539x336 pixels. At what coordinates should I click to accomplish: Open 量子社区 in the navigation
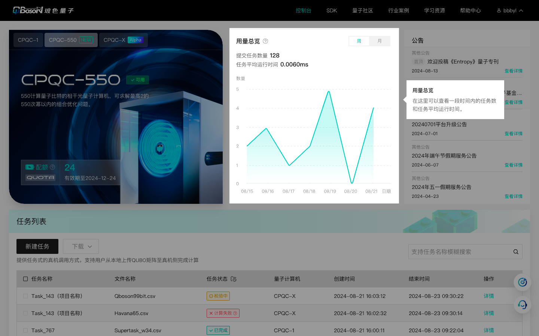tap(363, 10)
